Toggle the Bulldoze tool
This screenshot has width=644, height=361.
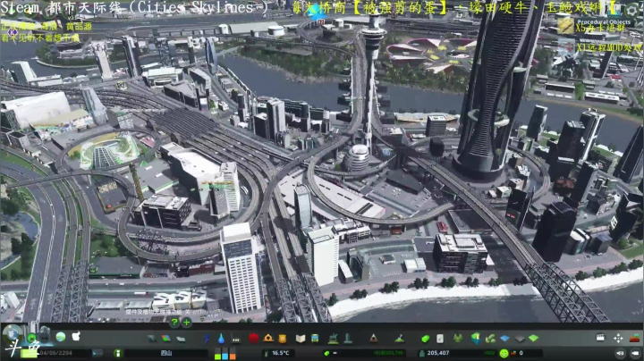(x=634, y=338)
